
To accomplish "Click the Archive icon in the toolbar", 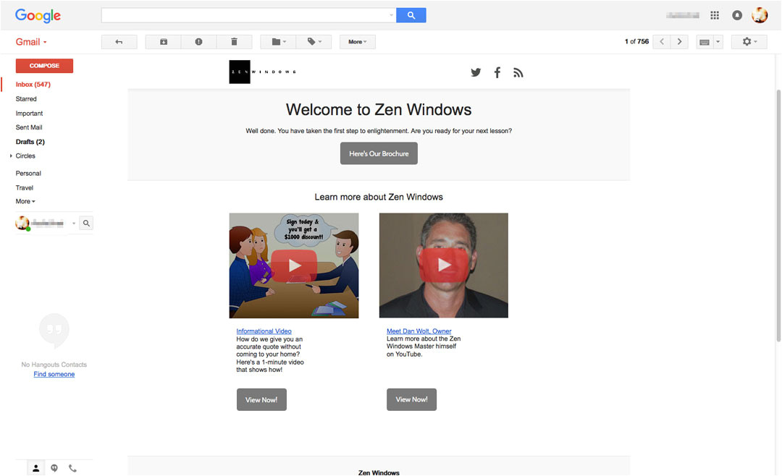I will click(x=164, y=42).
